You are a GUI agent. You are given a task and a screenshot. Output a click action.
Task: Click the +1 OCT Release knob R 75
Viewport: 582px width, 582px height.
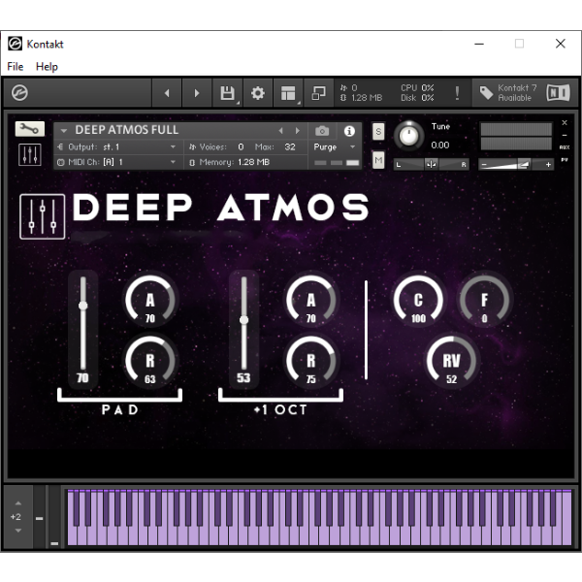[311, 361]
